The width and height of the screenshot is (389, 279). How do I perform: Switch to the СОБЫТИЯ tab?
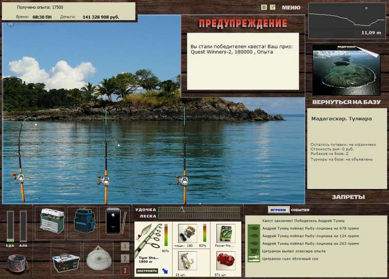tap(300, 210)
